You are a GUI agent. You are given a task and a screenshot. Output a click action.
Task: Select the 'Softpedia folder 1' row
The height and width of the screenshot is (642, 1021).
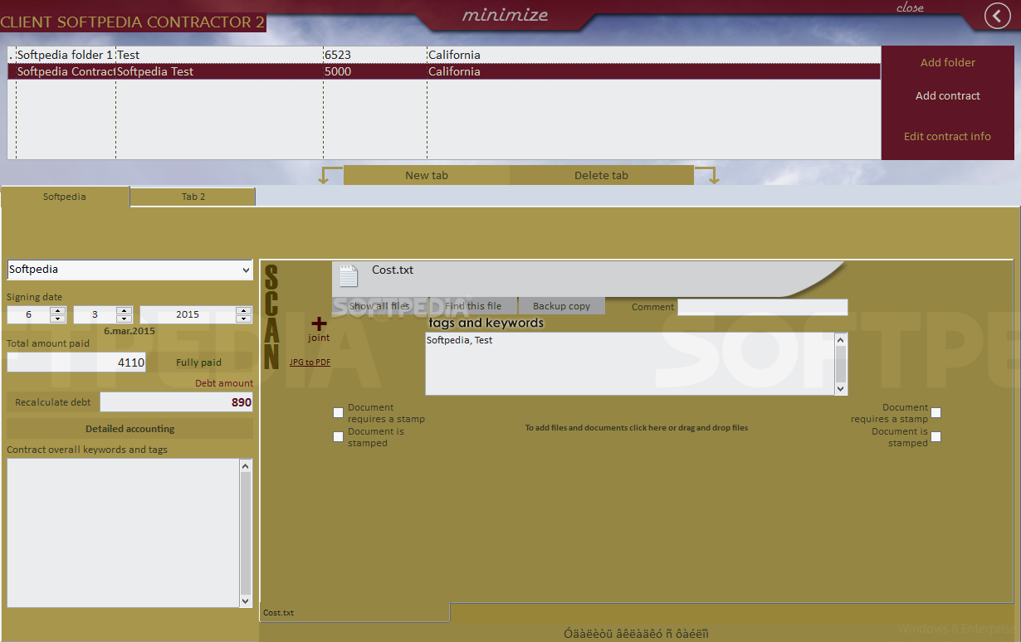[444, 55]
